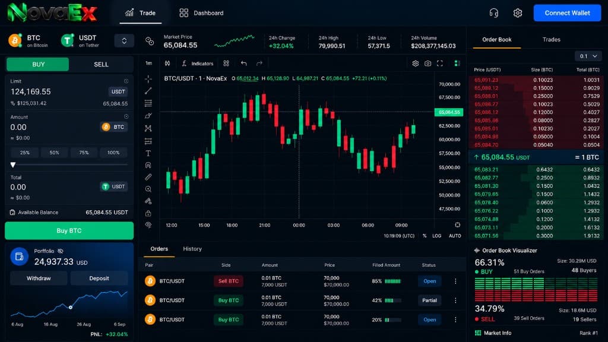Toggle percent scale on chart

pyautogui.click(x=425, y=236)
